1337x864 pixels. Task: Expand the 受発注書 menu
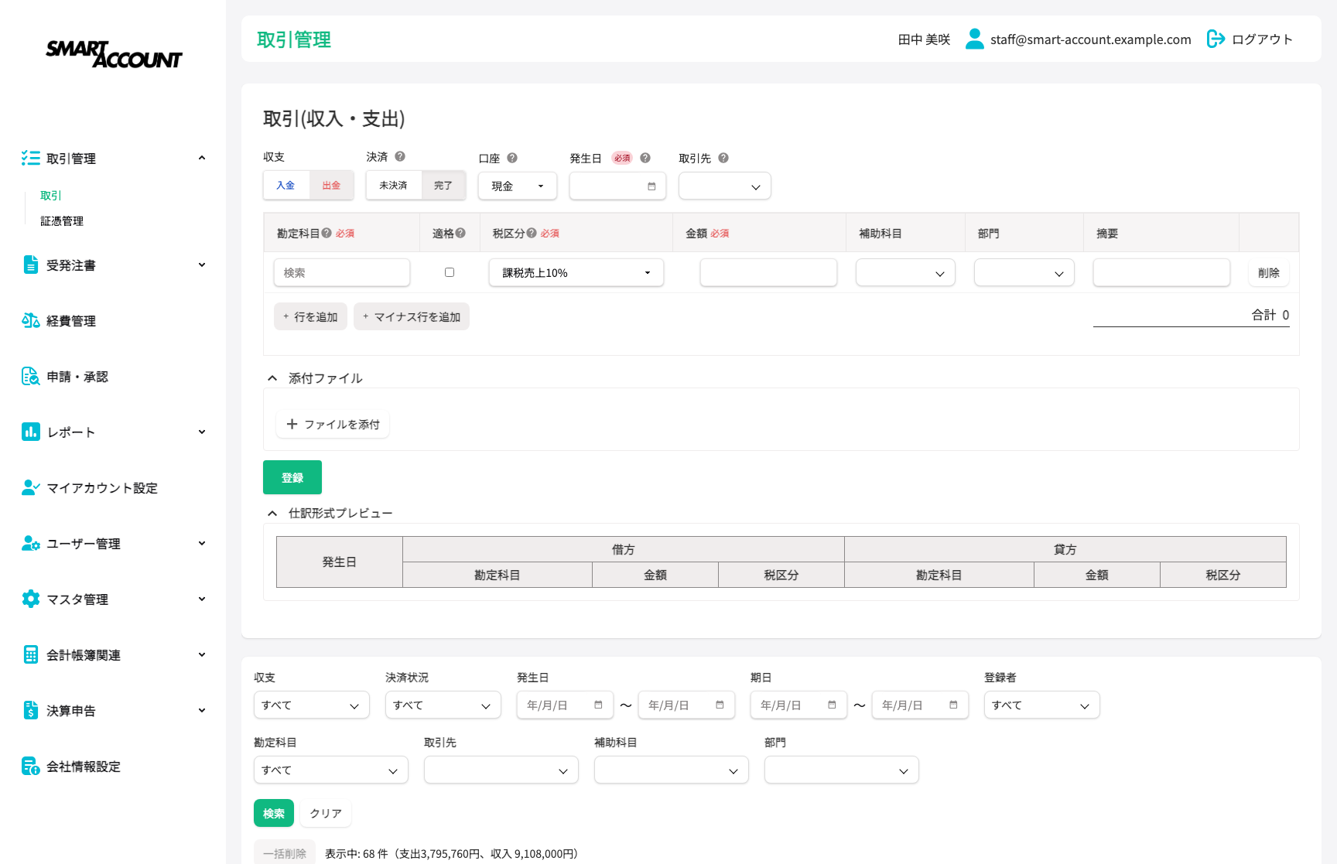click(x=202, y=265)
